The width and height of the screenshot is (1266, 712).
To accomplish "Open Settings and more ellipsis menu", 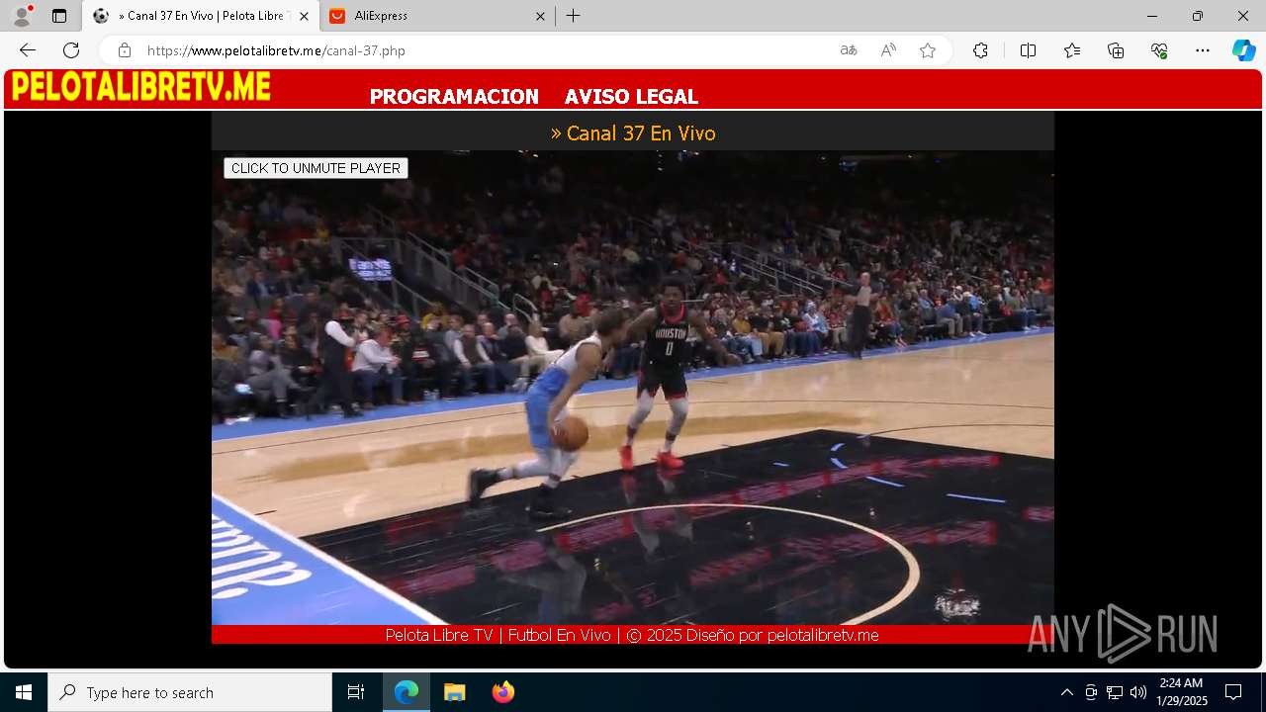I will pyautogui.click(x=1203, y=50).
